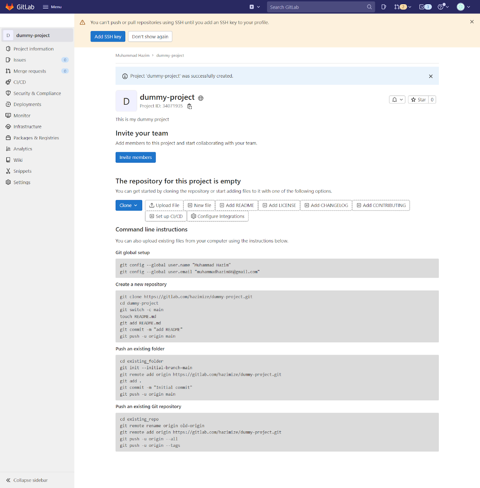Expand the Clone dropdown
The height and width of the screenshot is (488, 480).
point(128,205)
